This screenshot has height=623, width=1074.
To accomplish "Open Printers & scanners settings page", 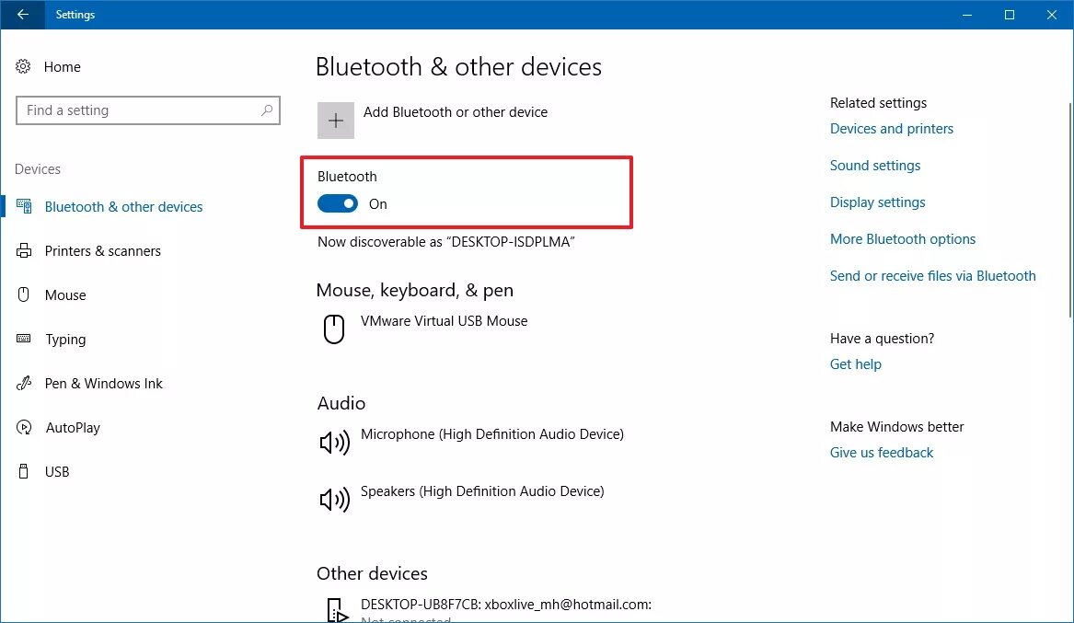I will coord(102,251).
